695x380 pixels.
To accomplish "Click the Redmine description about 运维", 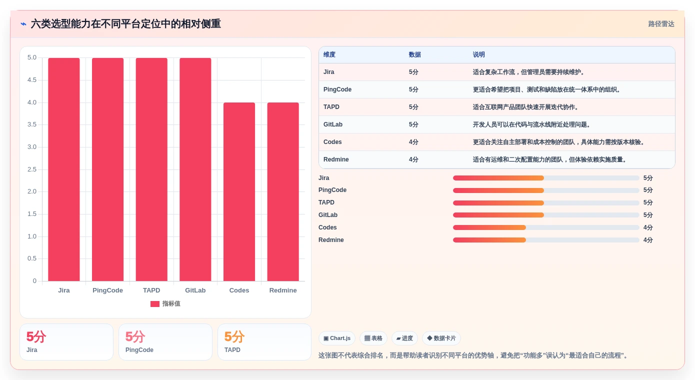I will 550,159.
